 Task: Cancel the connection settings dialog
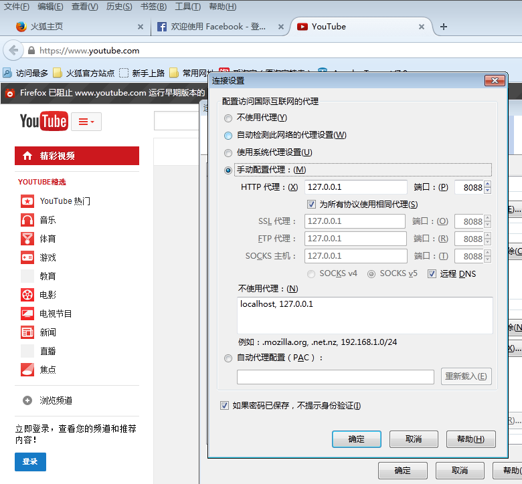[x=414, y=439]
